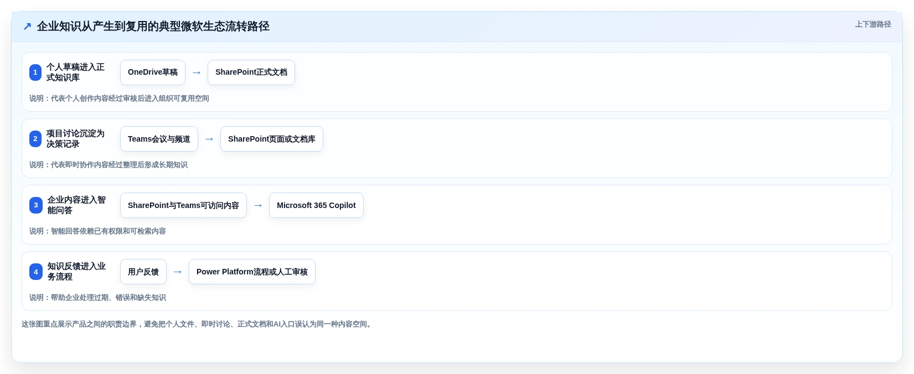
Task: Select step number 3 badge
Action: coord(36,205)
